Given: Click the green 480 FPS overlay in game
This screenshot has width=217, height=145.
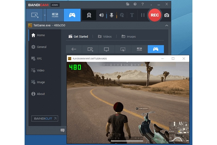Looking at the screenshot, I should click(75, 67).
